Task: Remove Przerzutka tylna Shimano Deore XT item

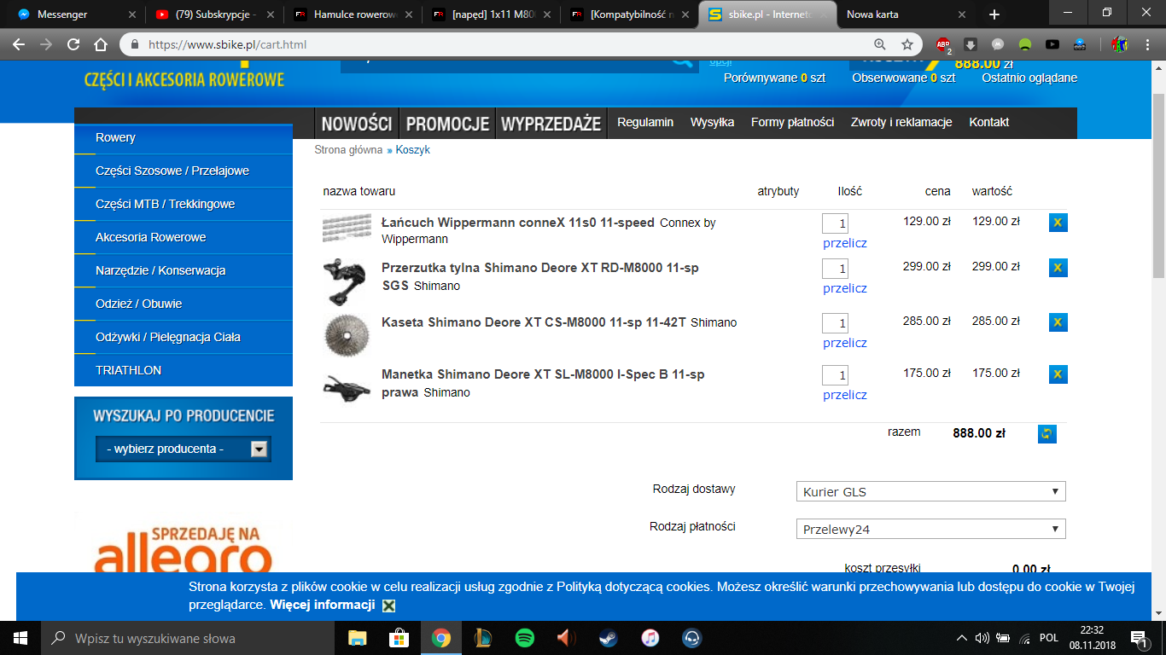Action: tap(1058, 268)
